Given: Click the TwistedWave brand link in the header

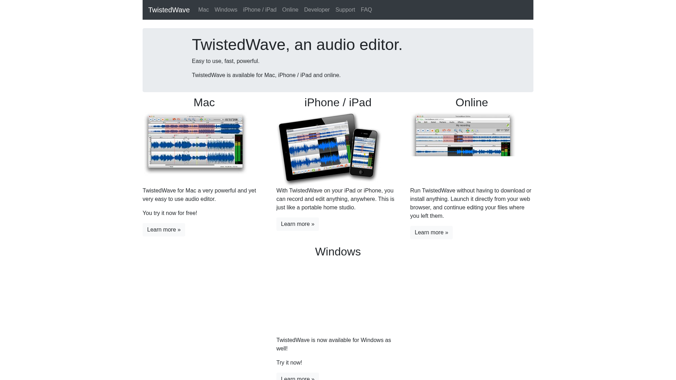Looking at the screenshot, I should point(169,9).
